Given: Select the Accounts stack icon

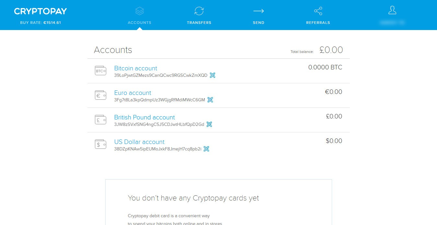Looking at the screenshot, I should tap(139, 10).
